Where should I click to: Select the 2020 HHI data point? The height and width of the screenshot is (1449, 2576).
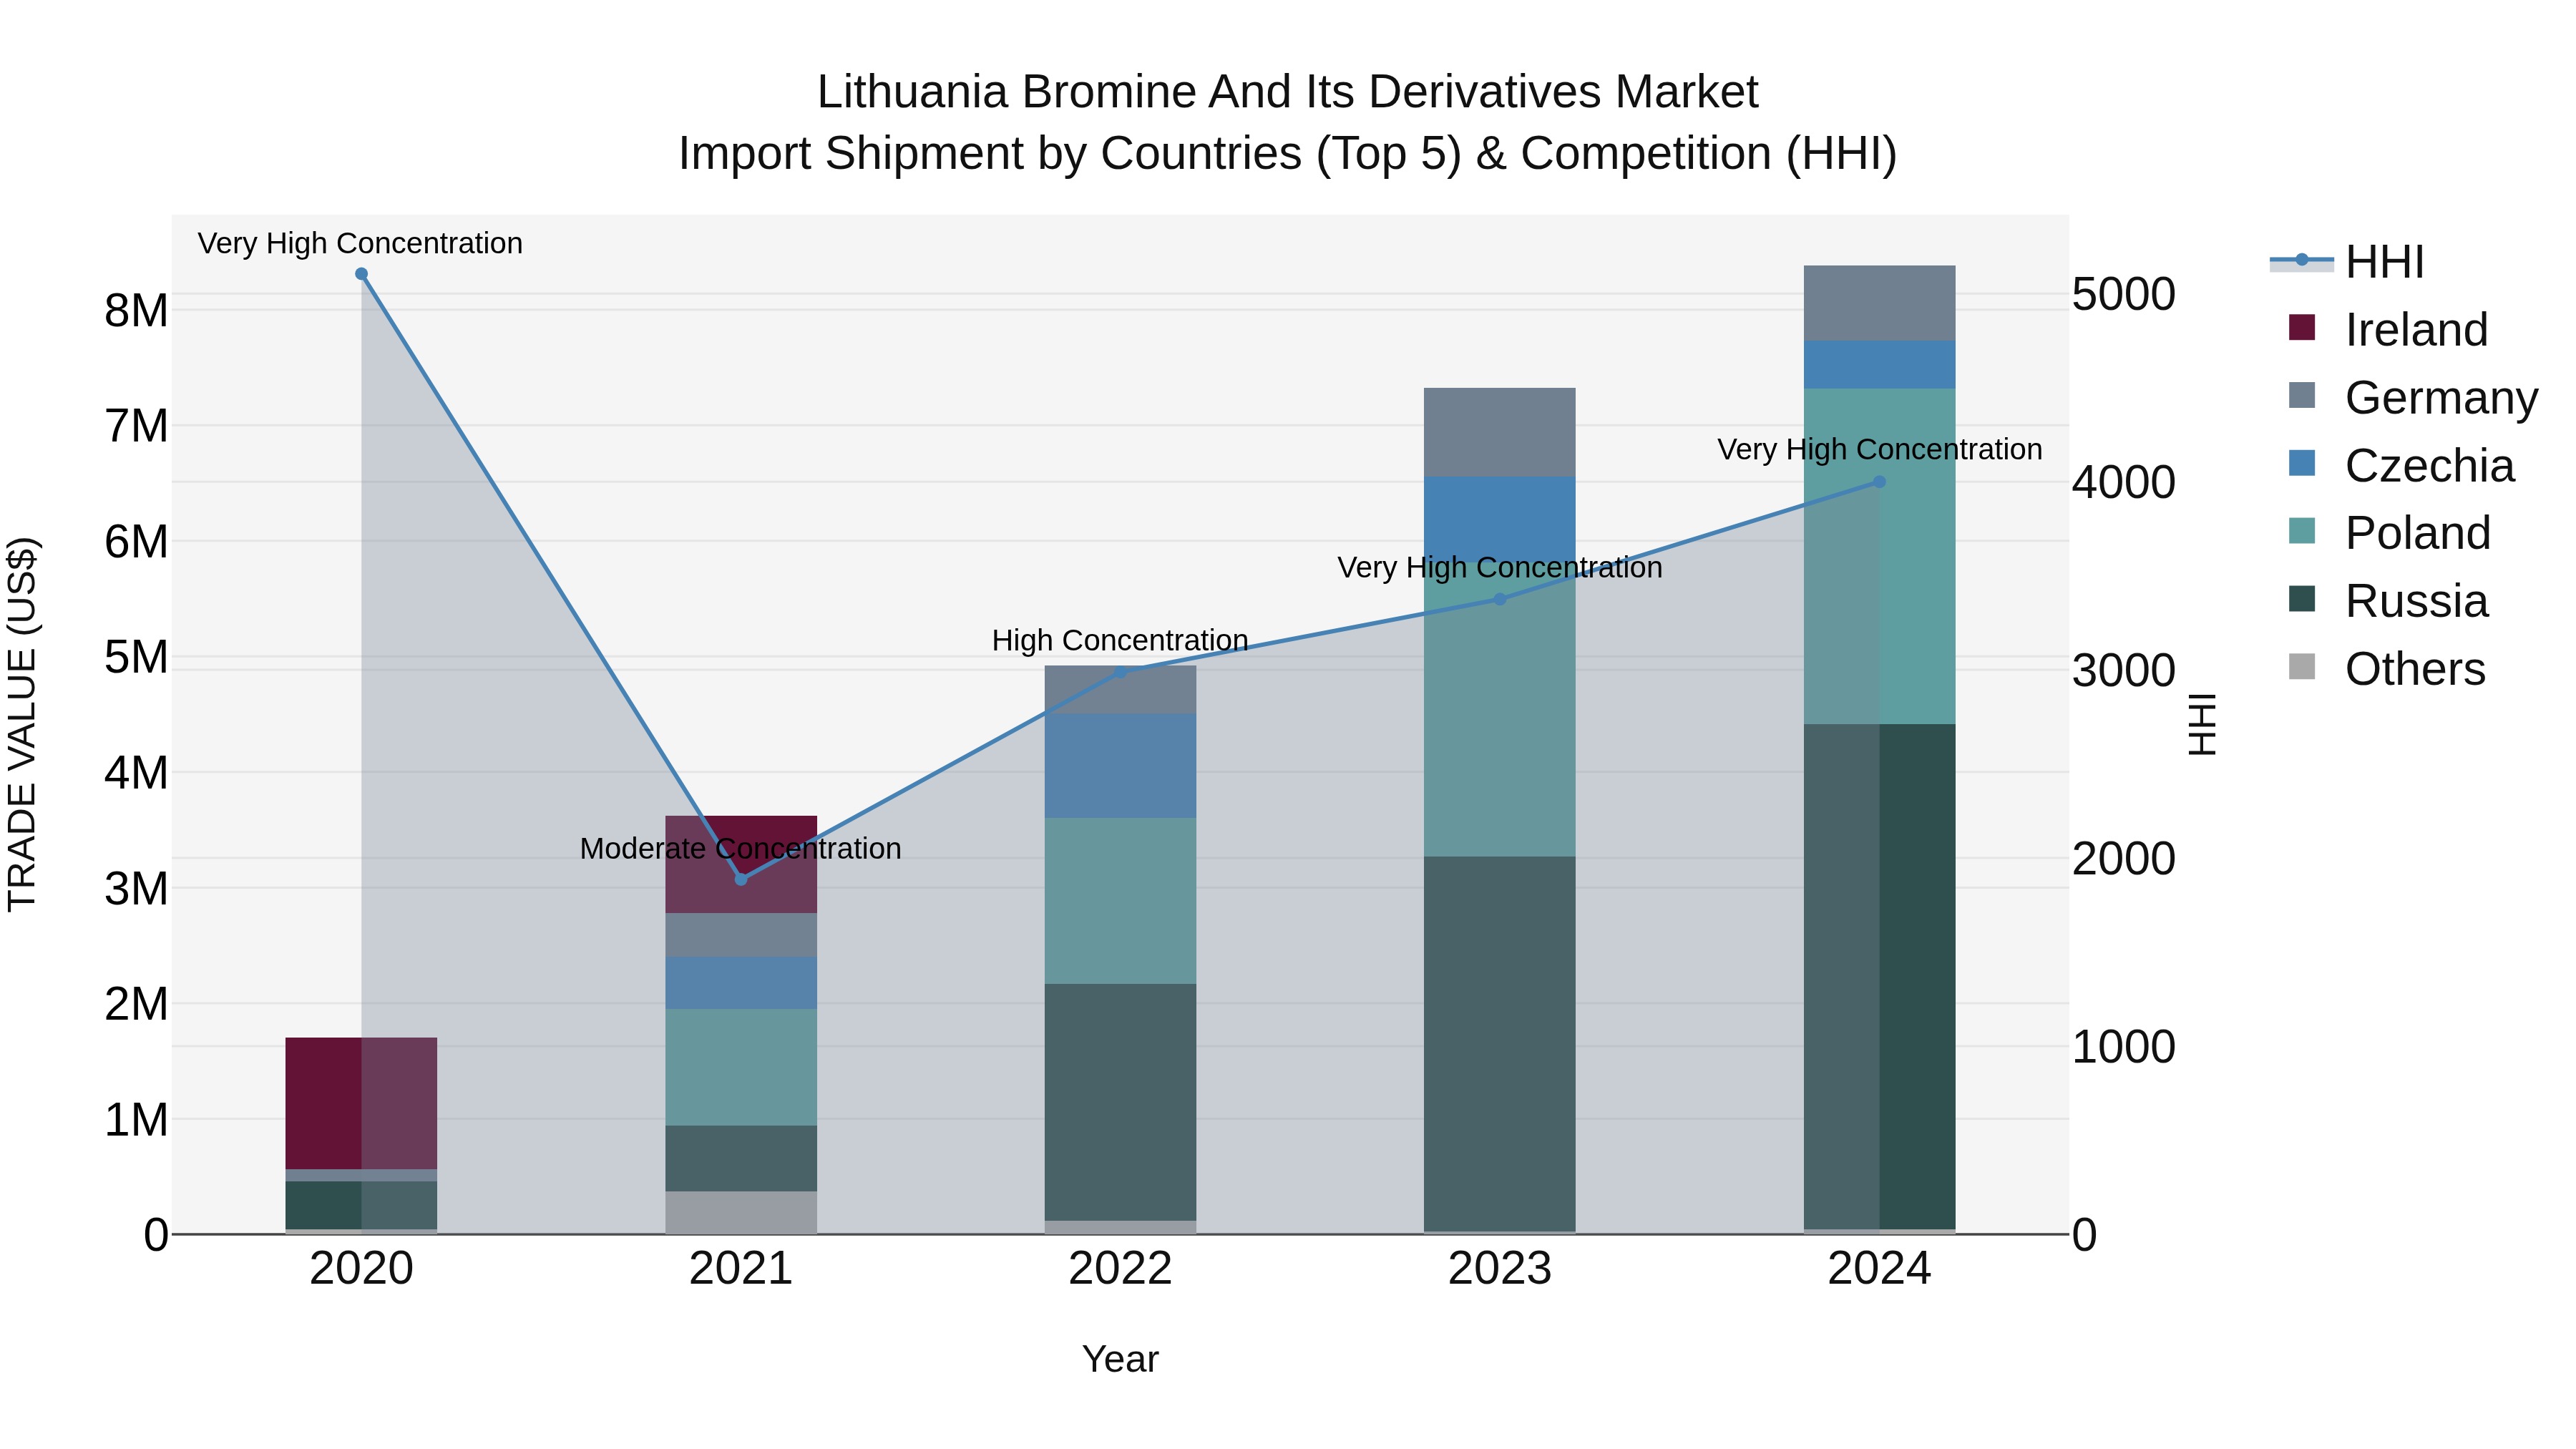pos(362,274)
